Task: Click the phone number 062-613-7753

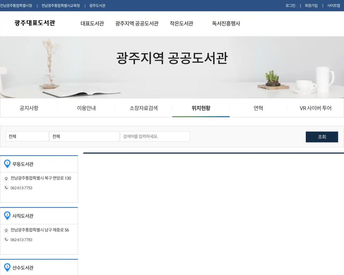Action: (21, 188)
